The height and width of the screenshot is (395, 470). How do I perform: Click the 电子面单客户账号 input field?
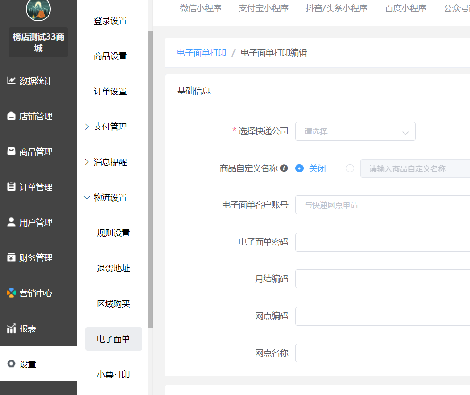click(382, 205)
